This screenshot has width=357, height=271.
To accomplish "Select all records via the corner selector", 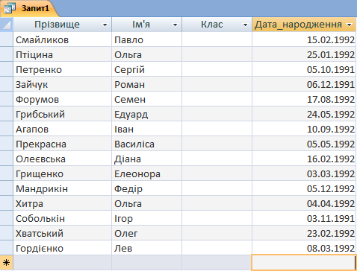I will pyautogui.click(x=7, y=25).
